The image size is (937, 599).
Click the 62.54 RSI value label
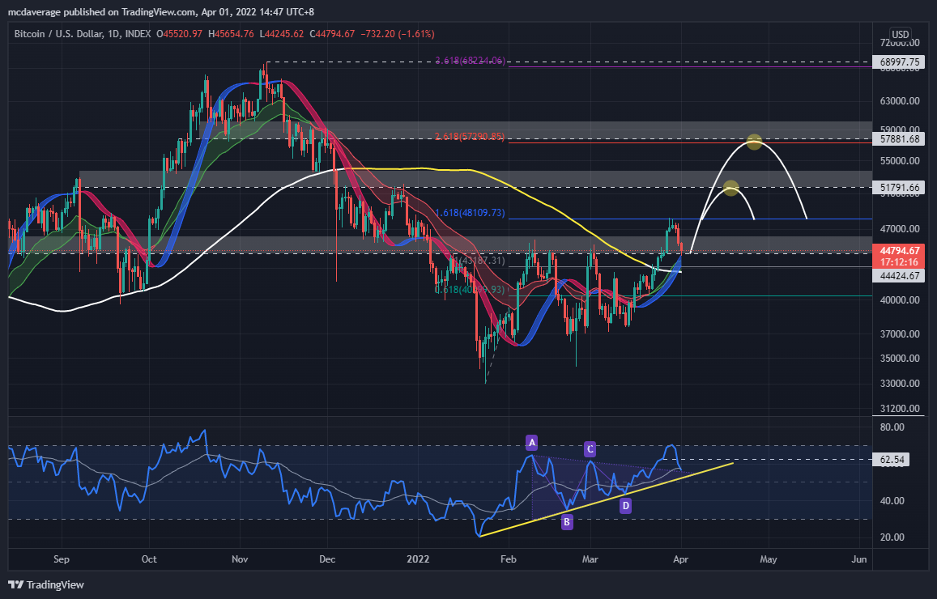point(892,459)
